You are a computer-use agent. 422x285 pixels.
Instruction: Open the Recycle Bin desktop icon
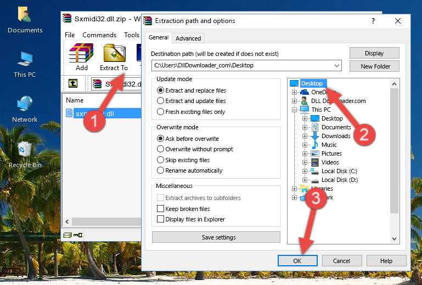coord(25,155)
